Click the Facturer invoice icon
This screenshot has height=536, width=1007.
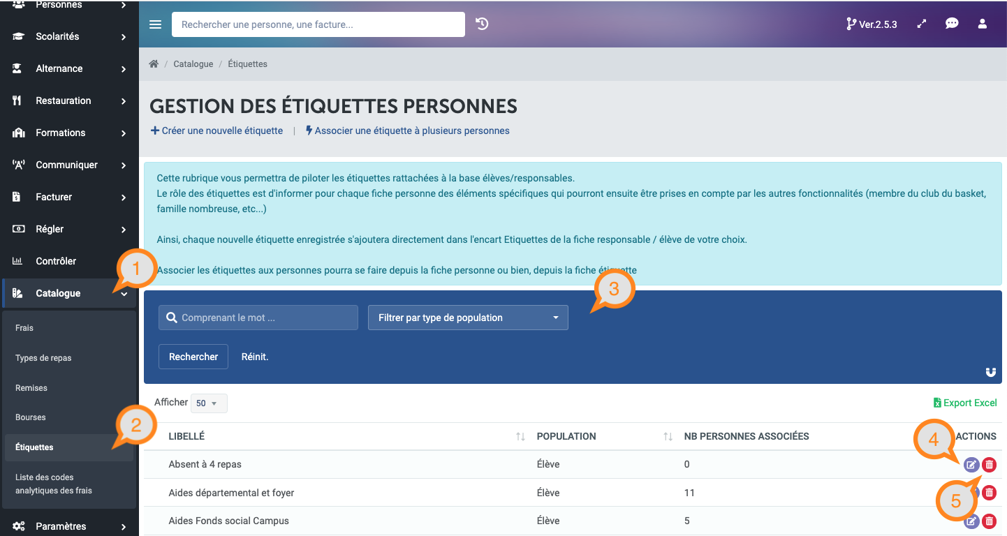17,197
